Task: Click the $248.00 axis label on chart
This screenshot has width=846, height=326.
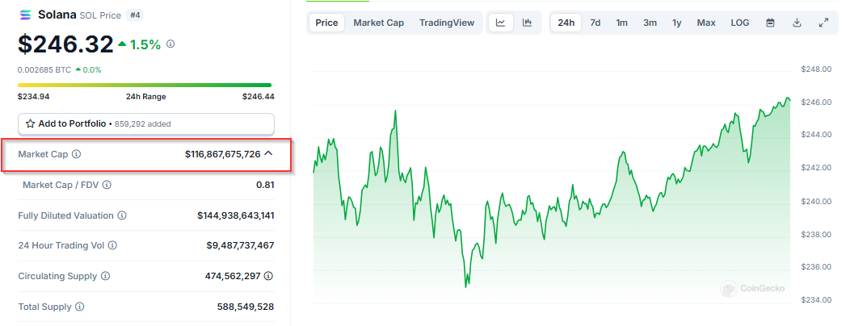Action: [x=815, y=69]
